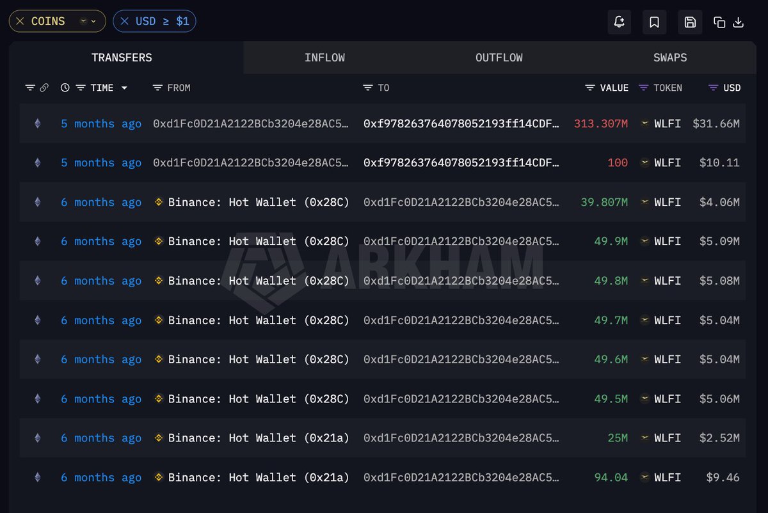
Task: Filter by the TOKEN column
Action: tap(644, 88)
